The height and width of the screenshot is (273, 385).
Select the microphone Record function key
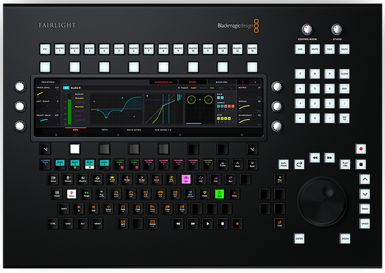point(68,179)
